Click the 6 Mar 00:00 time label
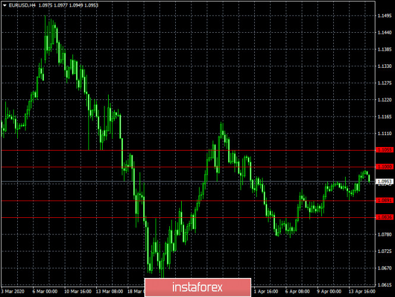Screen dimensions: 395x297 click(x=45, y=292)
